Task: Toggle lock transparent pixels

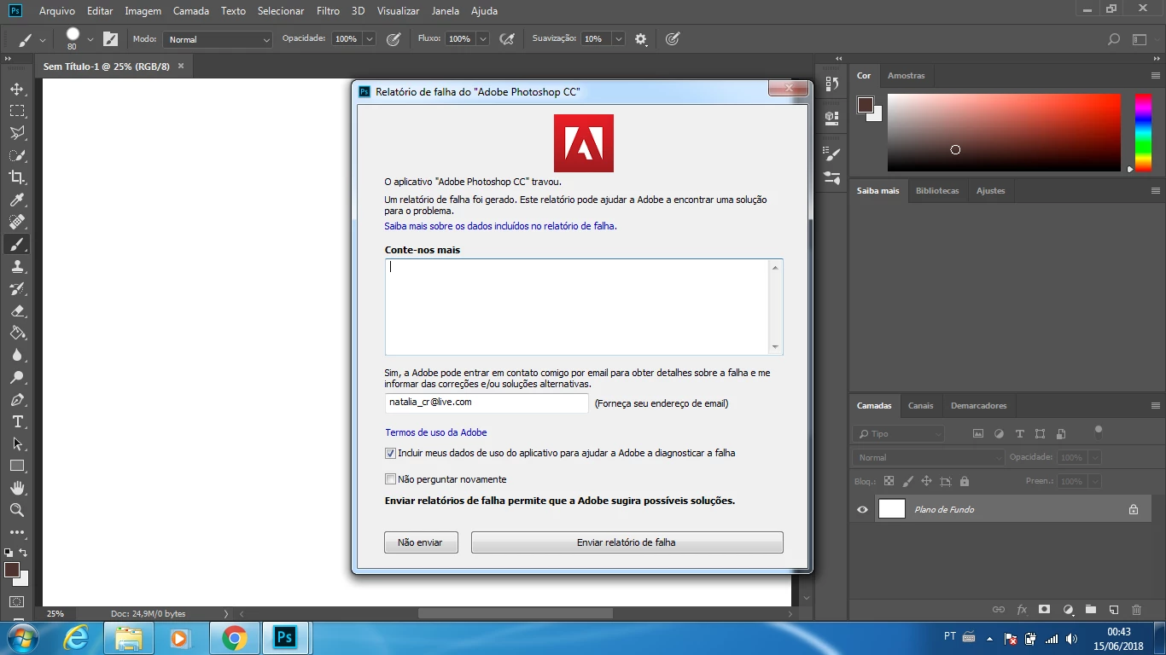Action: click(889, 481)
